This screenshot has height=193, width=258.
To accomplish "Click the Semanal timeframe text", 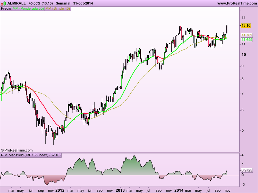I will (x=63, y=3).
